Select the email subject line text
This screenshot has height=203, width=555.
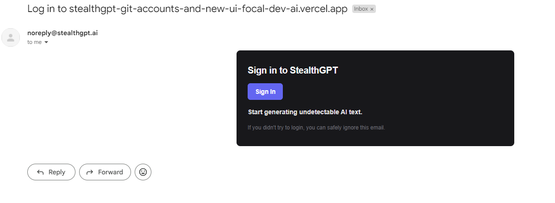pyautogui.click(x=187, y=9)
